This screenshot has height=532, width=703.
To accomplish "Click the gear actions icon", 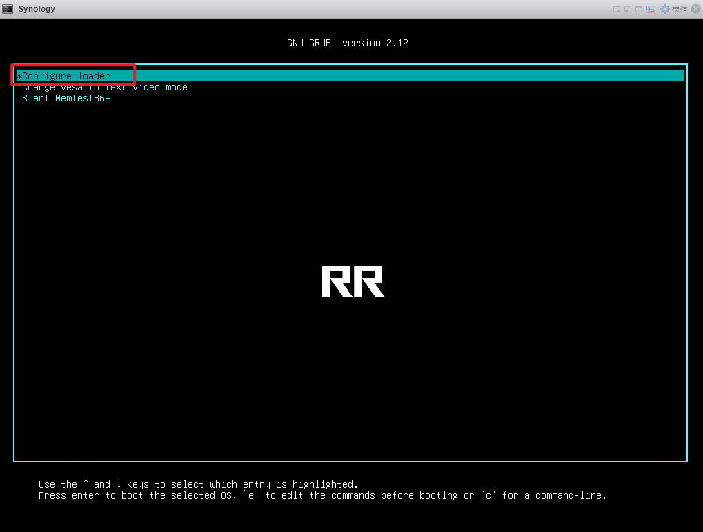I will coord(665,9).
